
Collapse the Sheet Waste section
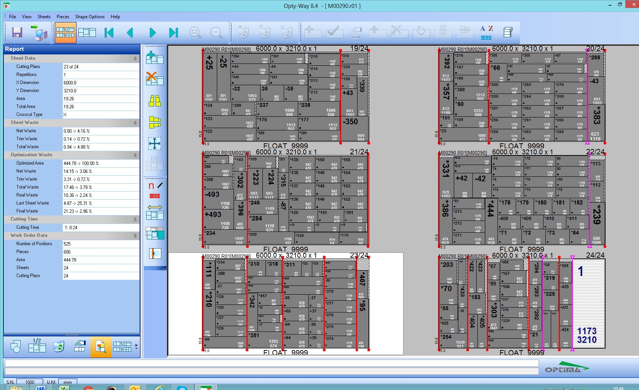[135, 123]
